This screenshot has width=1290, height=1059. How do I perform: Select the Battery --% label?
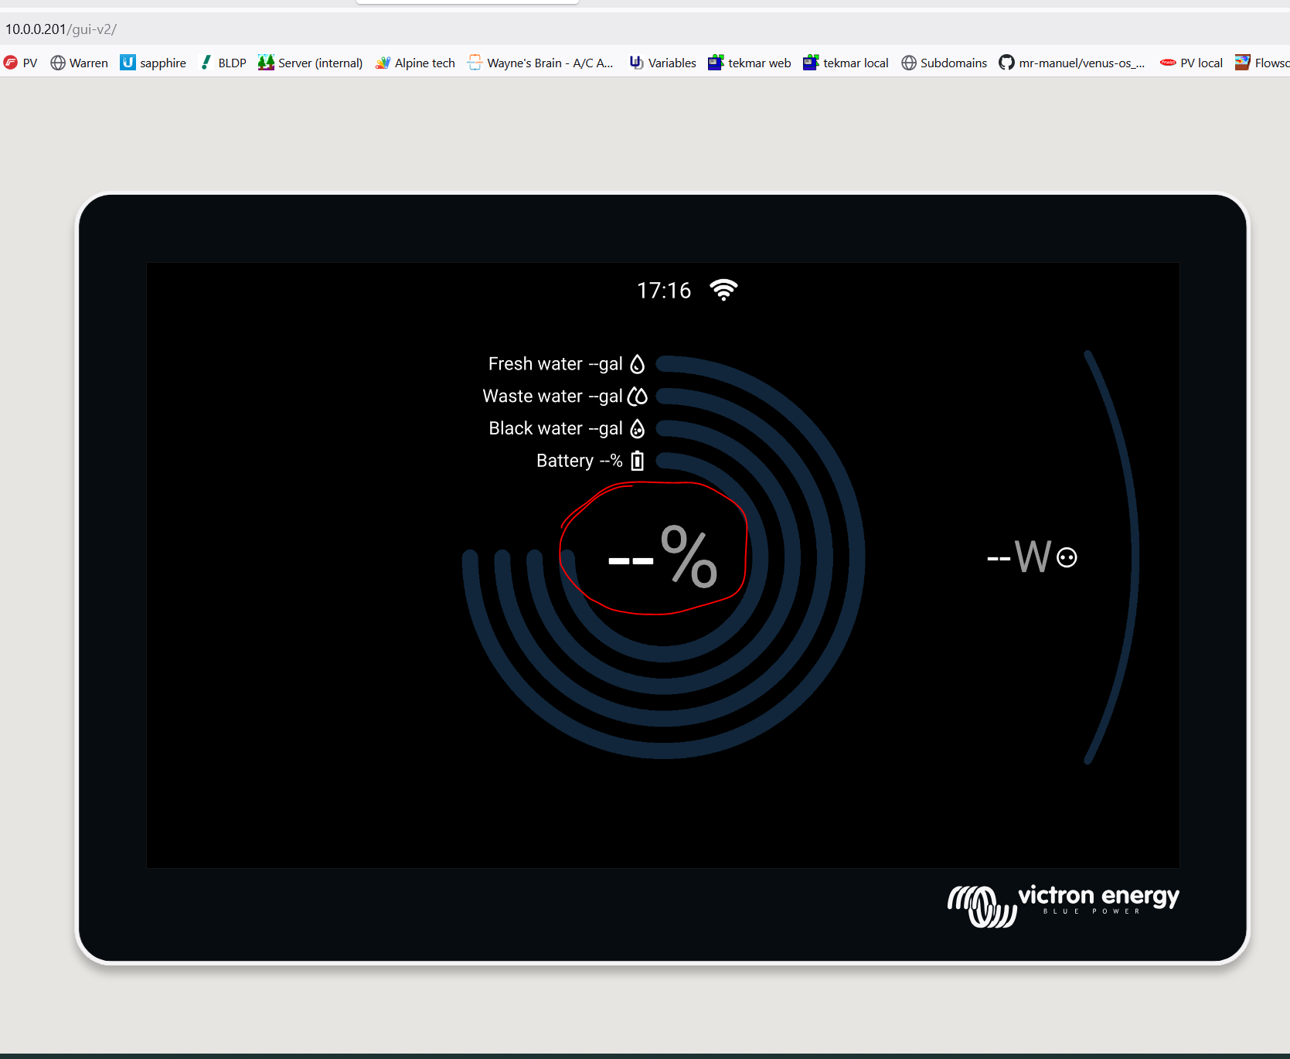580,461
